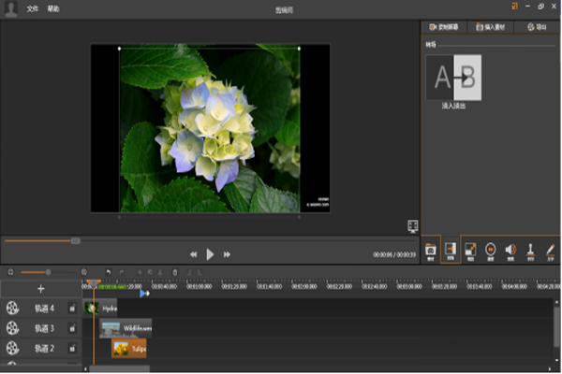The width and height of the screenshot is (562, 374).
Task: Click the timeline zoom slider
Action: (48, 272)
